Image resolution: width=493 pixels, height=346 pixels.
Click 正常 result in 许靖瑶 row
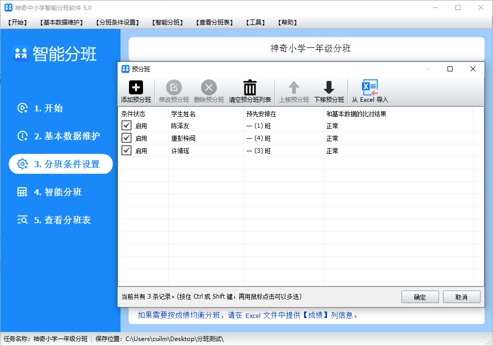(332, 151)
